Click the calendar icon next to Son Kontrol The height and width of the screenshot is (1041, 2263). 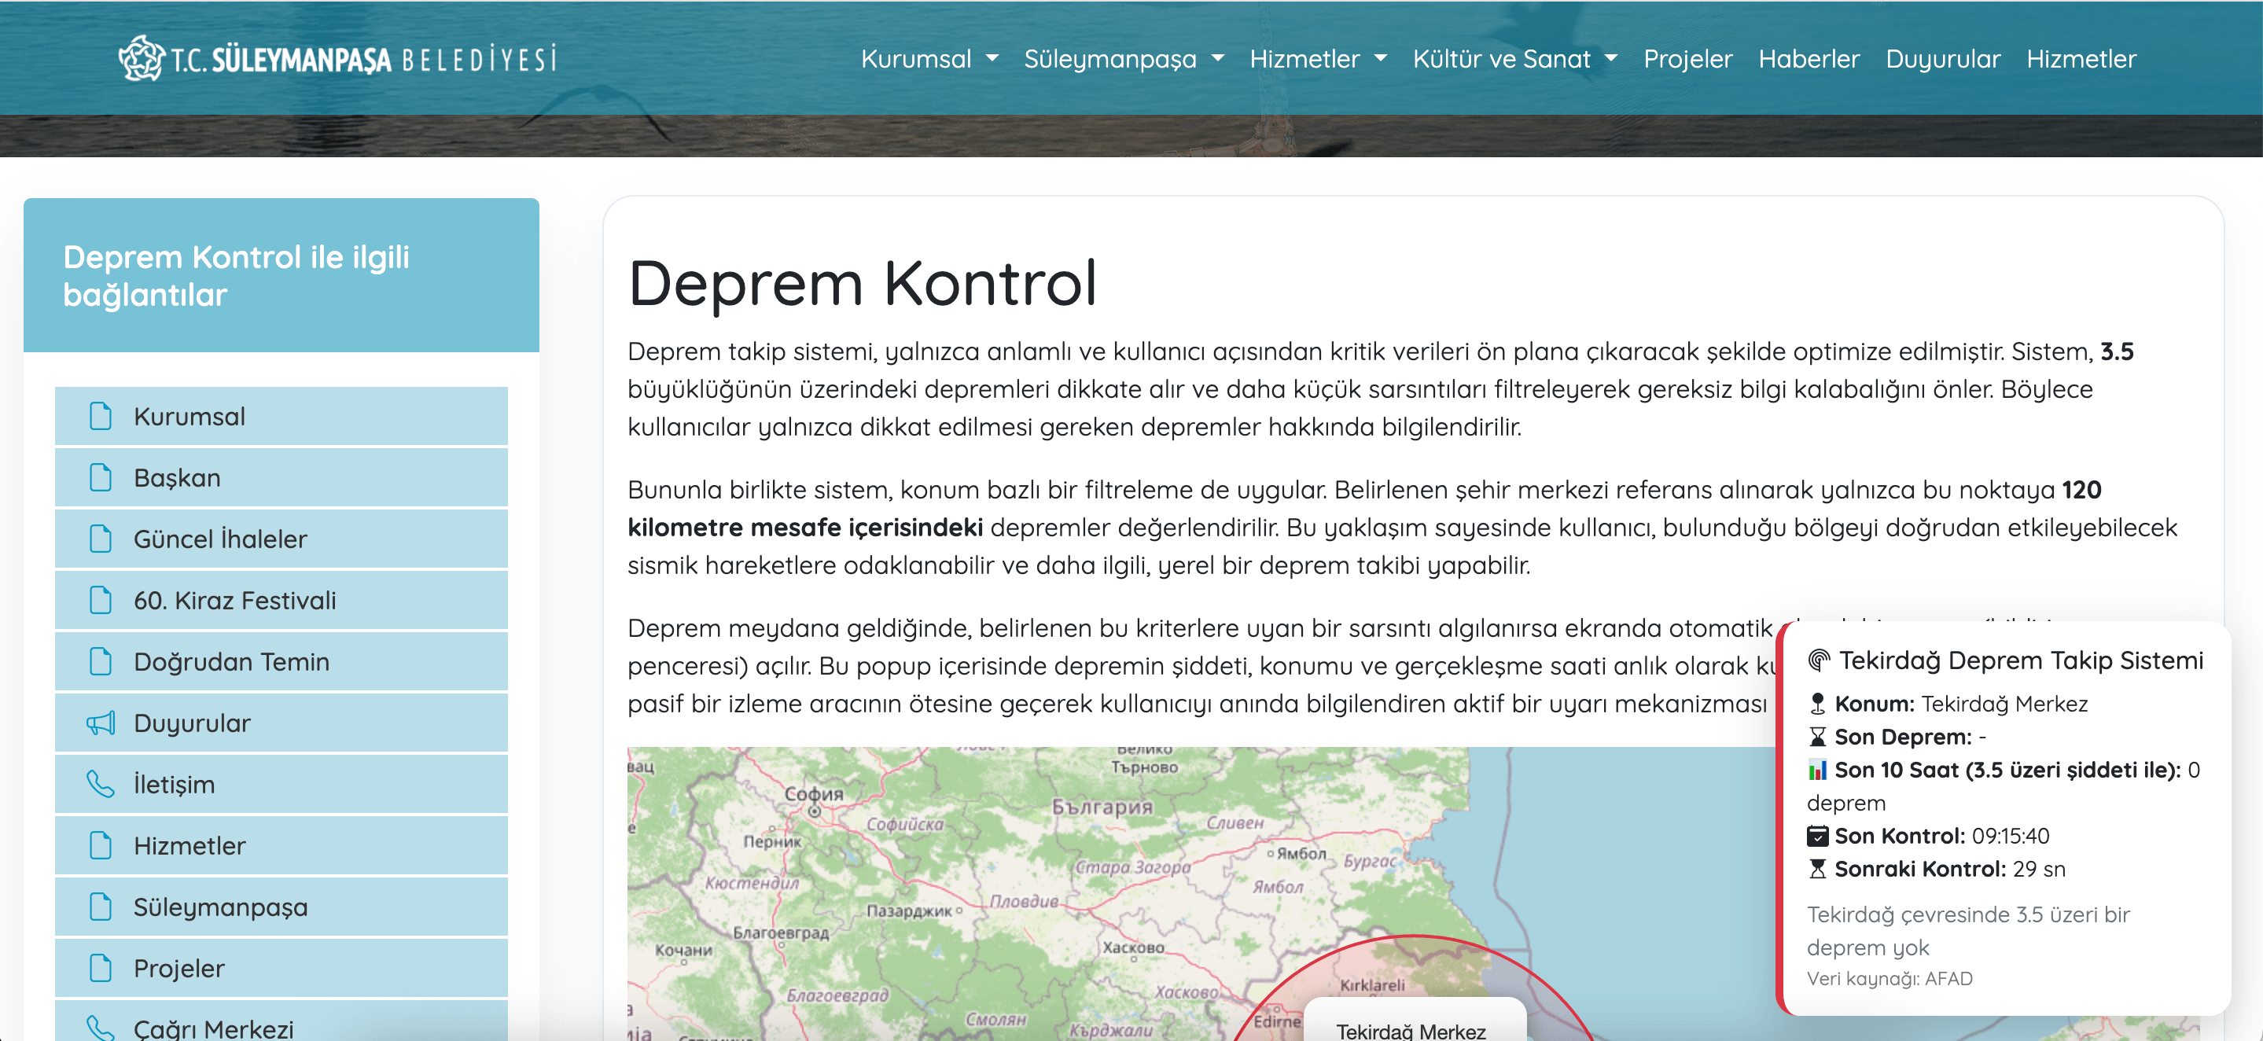point(1818,837)
